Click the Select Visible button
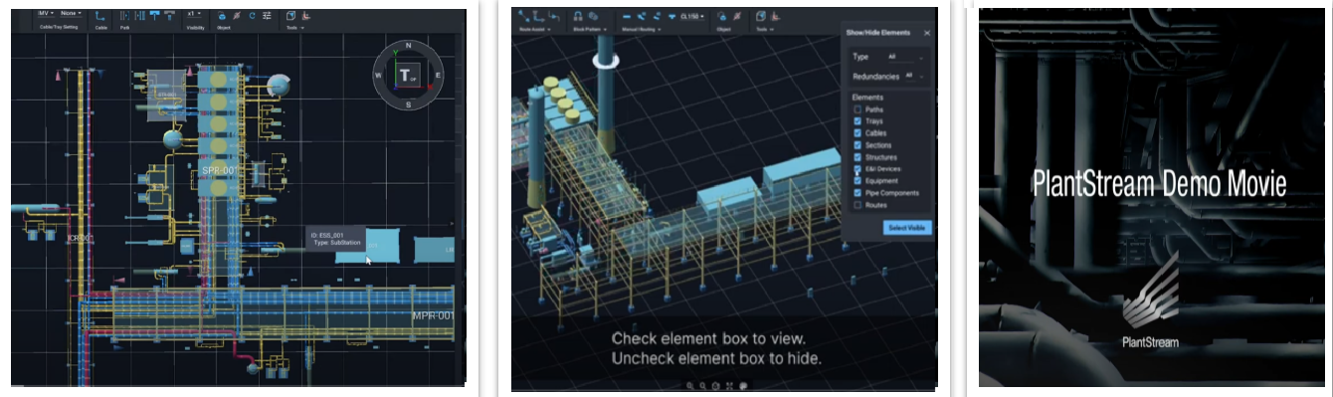This screenshot has width=1333, height=397. [907, 228]
